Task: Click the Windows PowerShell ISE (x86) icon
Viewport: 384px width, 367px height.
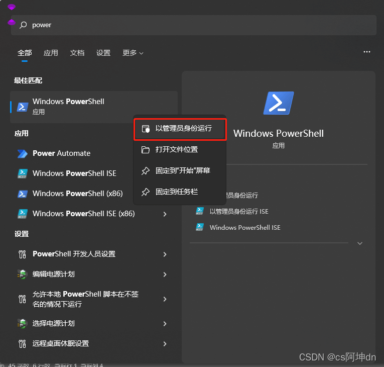Action: pos(22,214)
